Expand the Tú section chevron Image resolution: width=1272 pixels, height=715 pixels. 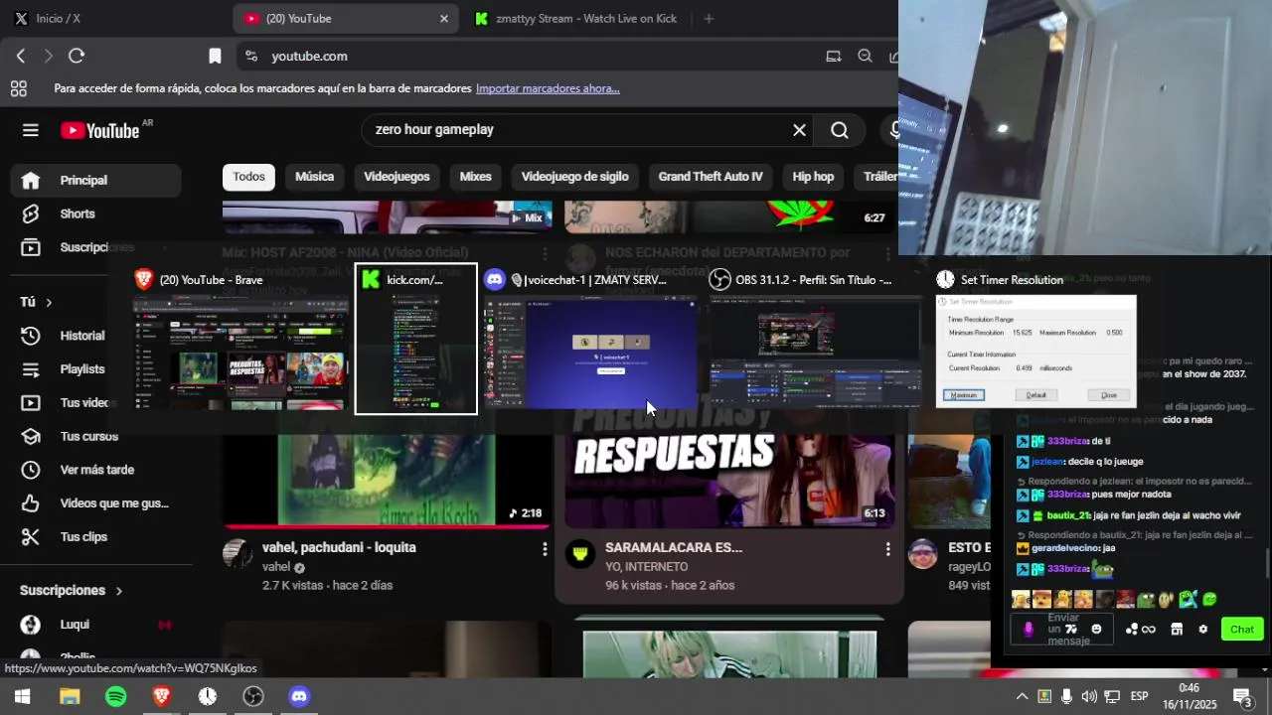click(48, 302)
